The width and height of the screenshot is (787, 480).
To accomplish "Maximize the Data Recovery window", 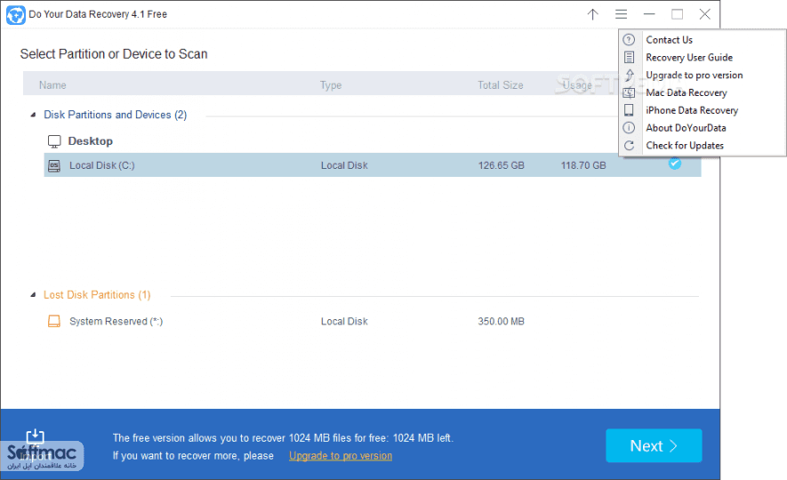I will [677, 14].
